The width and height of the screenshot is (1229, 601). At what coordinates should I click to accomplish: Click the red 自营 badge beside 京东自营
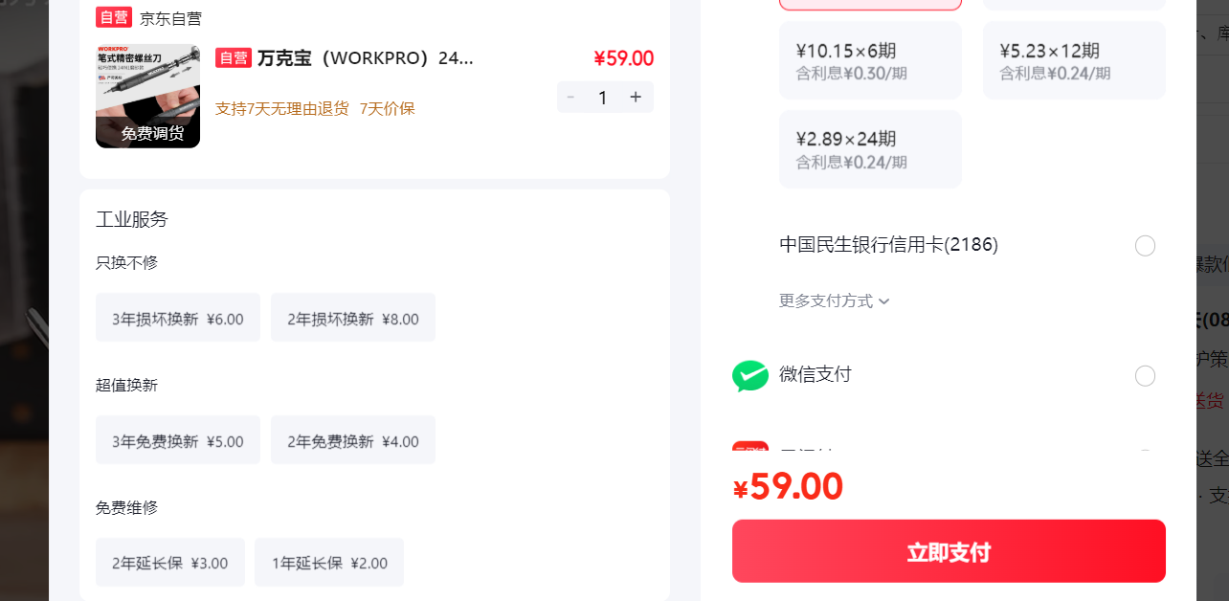coord(114,17)
